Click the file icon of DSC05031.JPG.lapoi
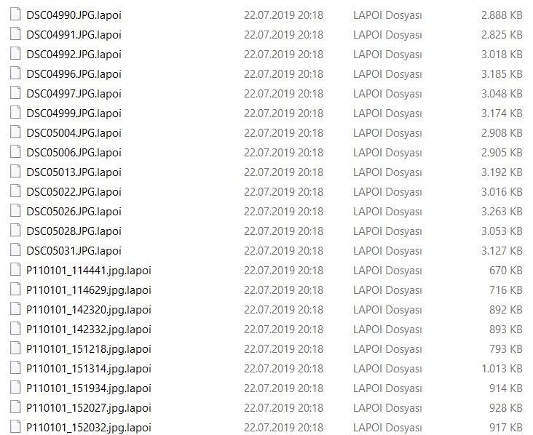The width and height of the screenshot is (533, 435). pos(15,250)
